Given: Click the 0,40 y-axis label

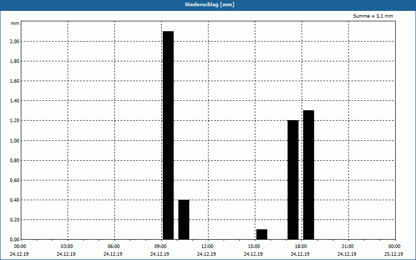Looking at the screenshot, I should click(x=15, y=200).
